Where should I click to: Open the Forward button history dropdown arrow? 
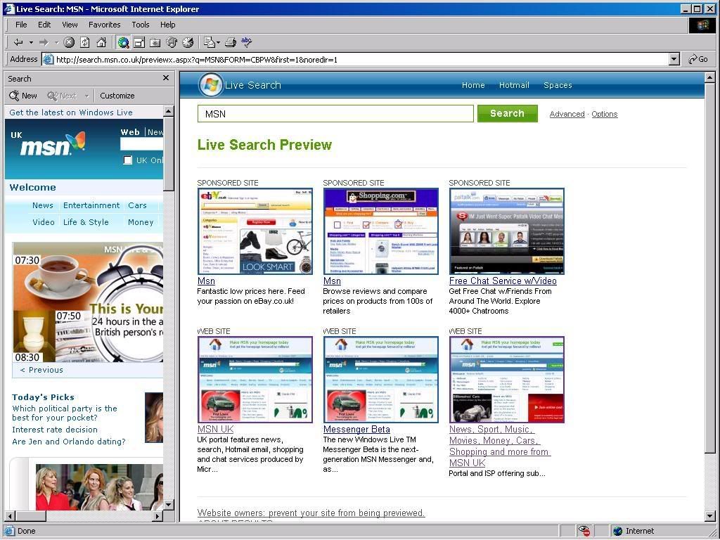(56, 43)
